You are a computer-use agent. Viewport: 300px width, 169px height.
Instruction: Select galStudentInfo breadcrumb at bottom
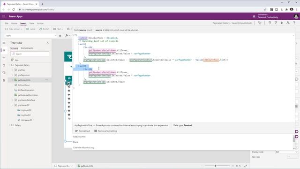click(85, 166)
